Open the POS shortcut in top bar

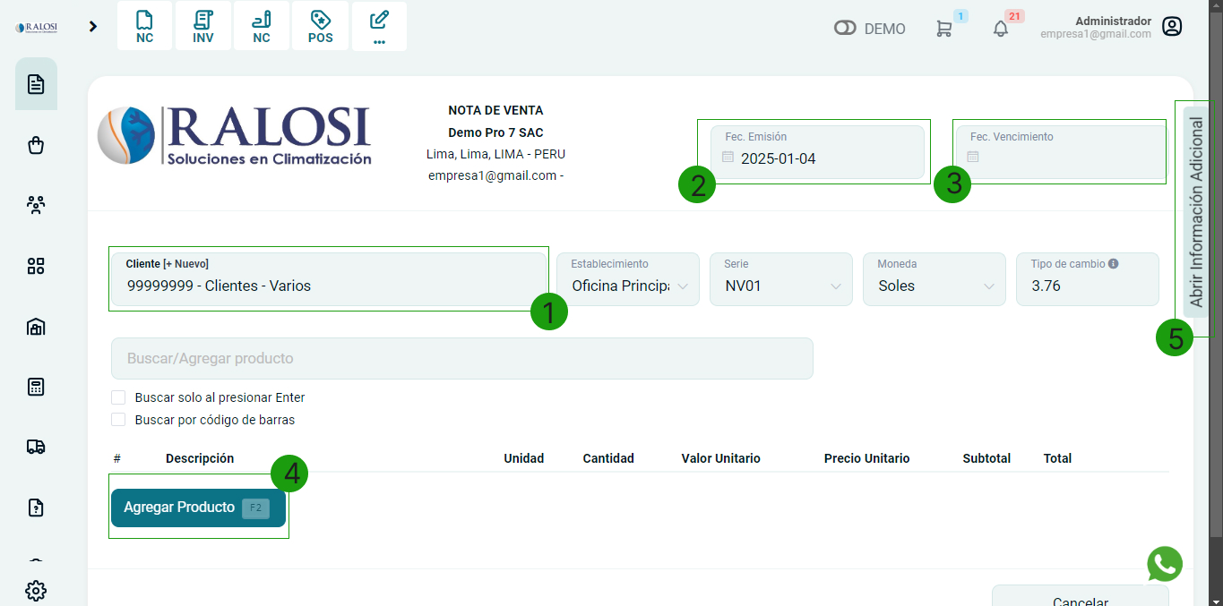pos(320,27)
